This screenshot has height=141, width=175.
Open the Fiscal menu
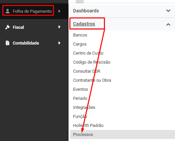(x=18, y=27)
